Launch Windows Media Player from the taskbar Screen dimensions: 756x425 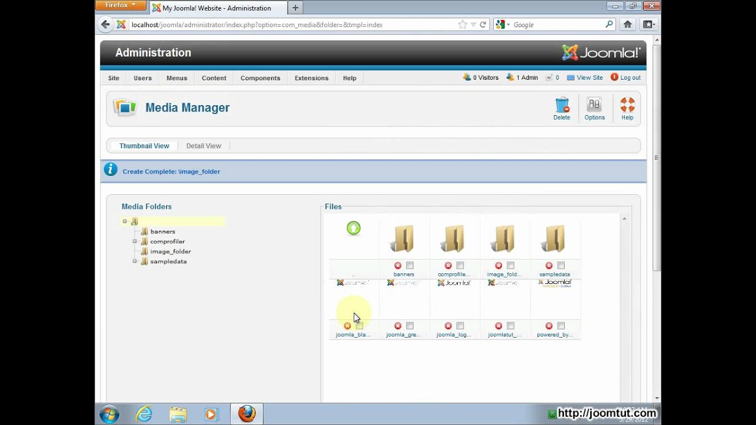click(x=212, y=414)
